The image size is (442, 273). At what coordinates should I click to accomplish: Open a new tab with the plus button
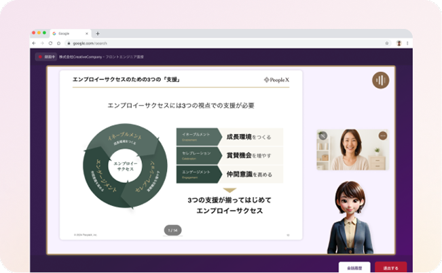coord(98,33)
